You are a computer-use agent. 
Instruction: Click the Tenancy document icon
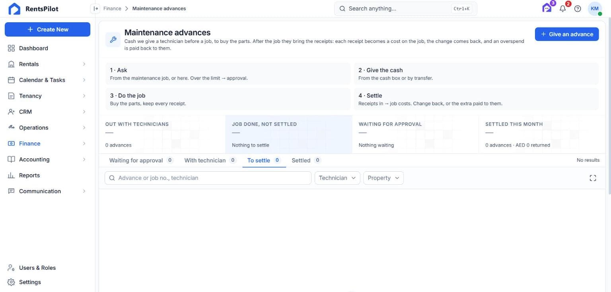(x=11, y=96)
